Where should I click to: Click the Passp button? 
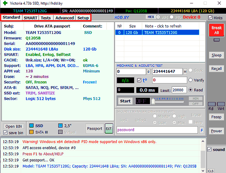click(217, 117)
